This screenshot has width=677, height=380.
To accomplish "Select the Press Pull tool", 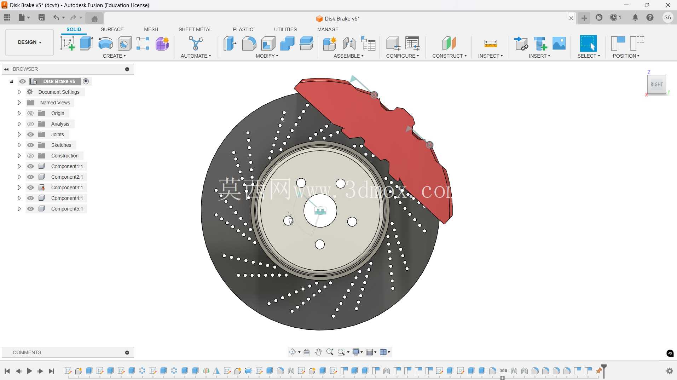I will coord(230,44).
